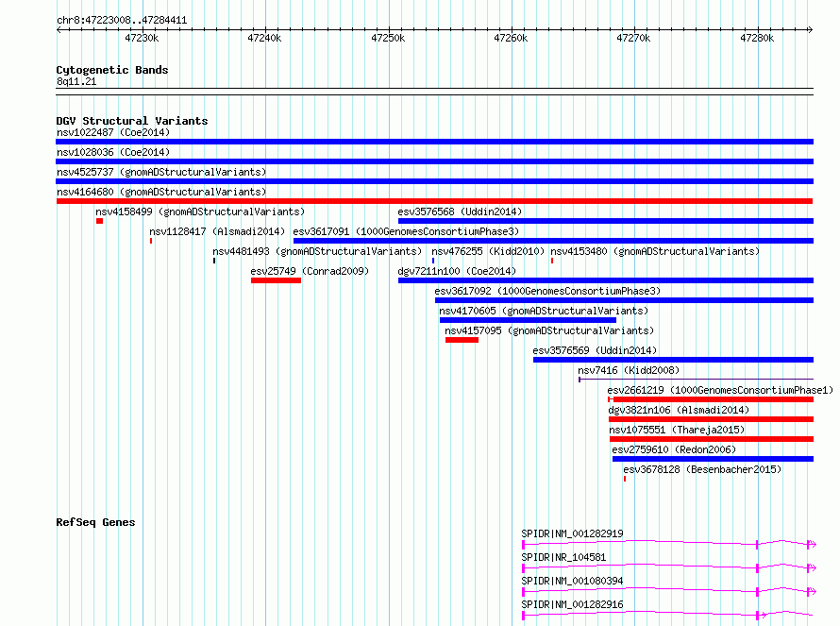Click the blue nsv4170605 variant bar

528,320
